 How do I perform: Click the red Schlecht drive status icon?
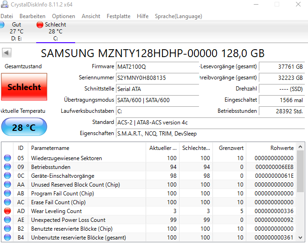point(39,25)
